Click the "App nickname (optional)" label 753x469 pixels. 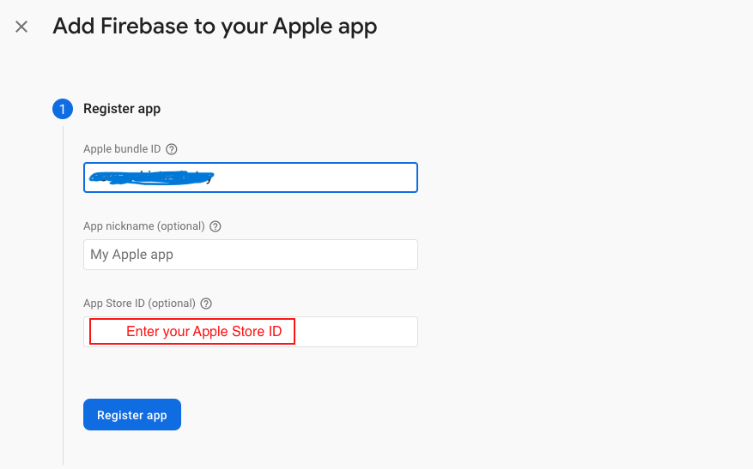pos(143,226)
